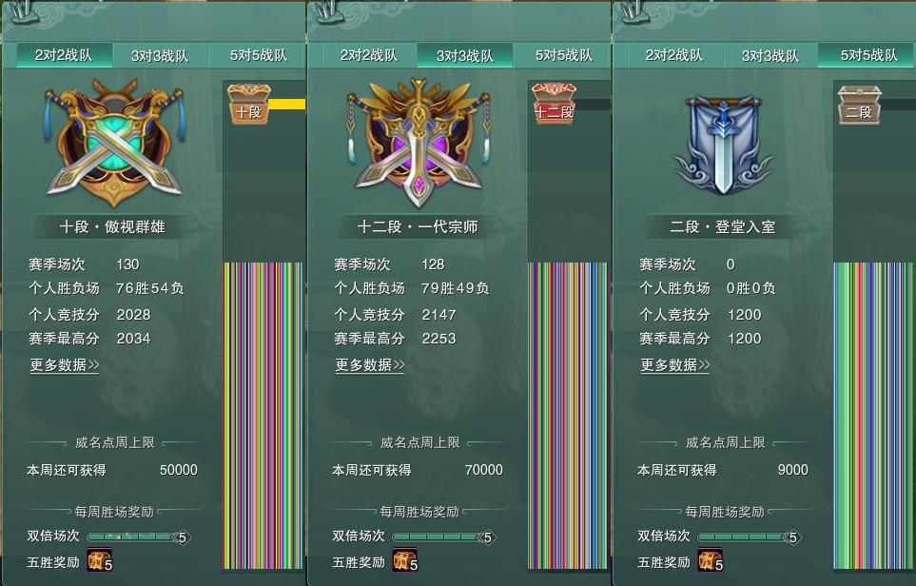Open the red 十二段 treasure chest
The image size is (916, 586).
click(555, 104)
